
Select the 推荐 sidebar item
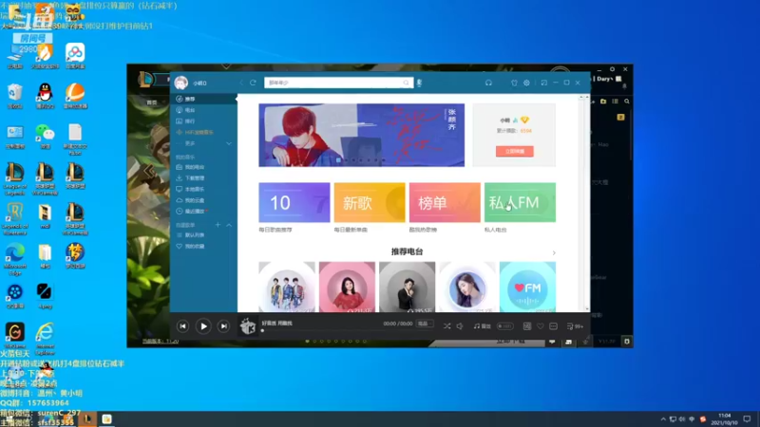click(x=203, y=99)
